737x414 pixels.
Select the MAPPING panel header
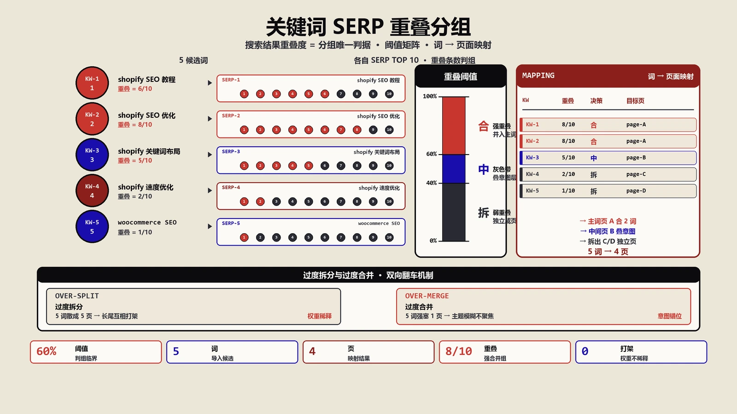608,76
